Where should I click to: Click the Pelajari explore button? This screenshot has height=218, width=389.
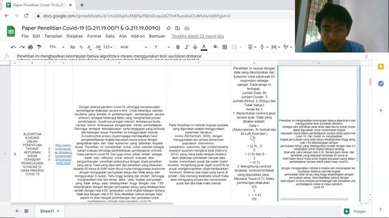(354, 211)
